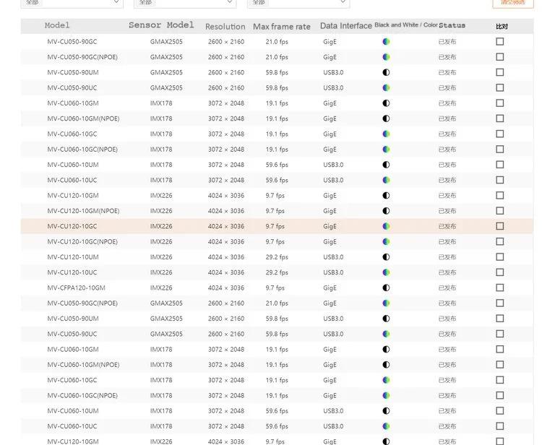Click the color icon in highlighted MV-CU120-10GC row
The height and width of the screenshot is (445, 542).
386,226
